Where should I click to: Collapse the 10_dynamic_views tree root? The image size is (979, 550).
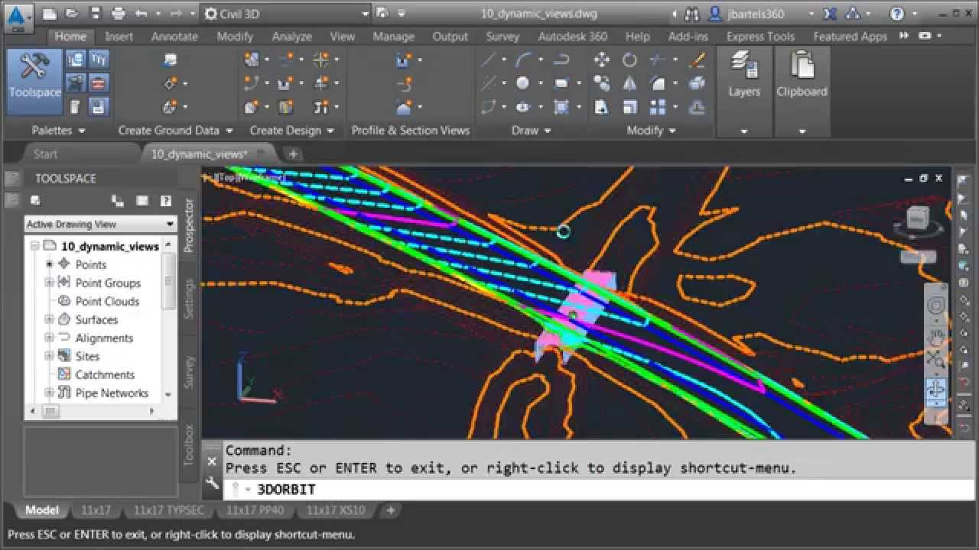point(34,246)
